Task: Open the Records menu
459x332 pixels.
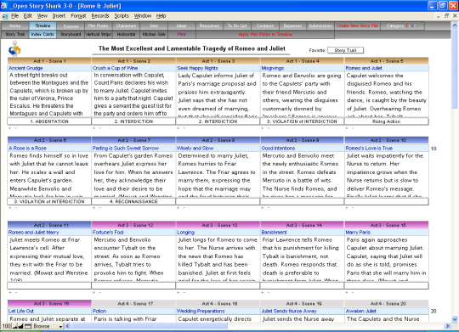Action: [x=100, y=16]
